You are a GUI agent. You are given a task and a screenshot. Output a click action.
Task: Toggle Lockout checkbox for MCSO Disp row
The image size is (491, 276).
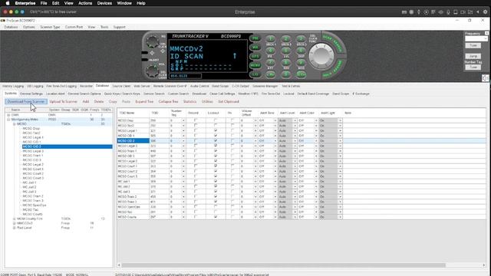tap(216, 120)
